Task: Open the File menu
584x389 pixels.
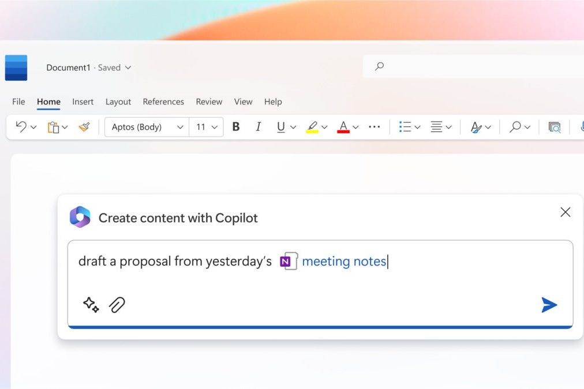Action: (x=18, y=101)
